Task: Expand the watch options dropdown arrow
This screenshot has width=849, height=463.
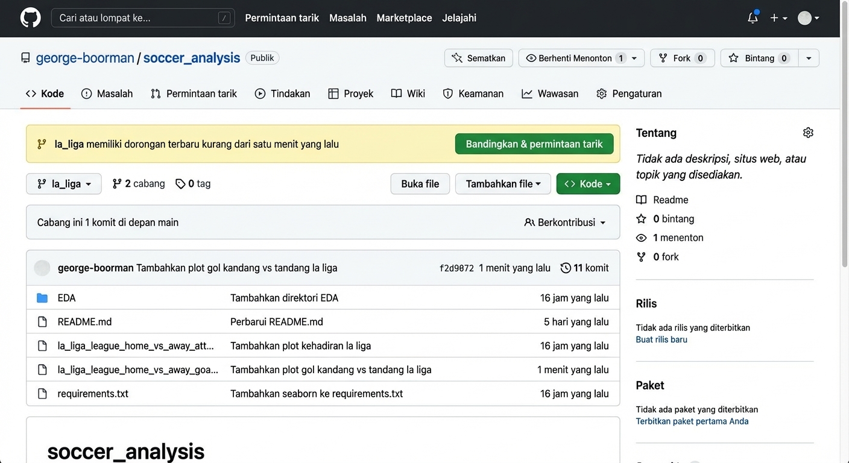Action: pos(635,58)
